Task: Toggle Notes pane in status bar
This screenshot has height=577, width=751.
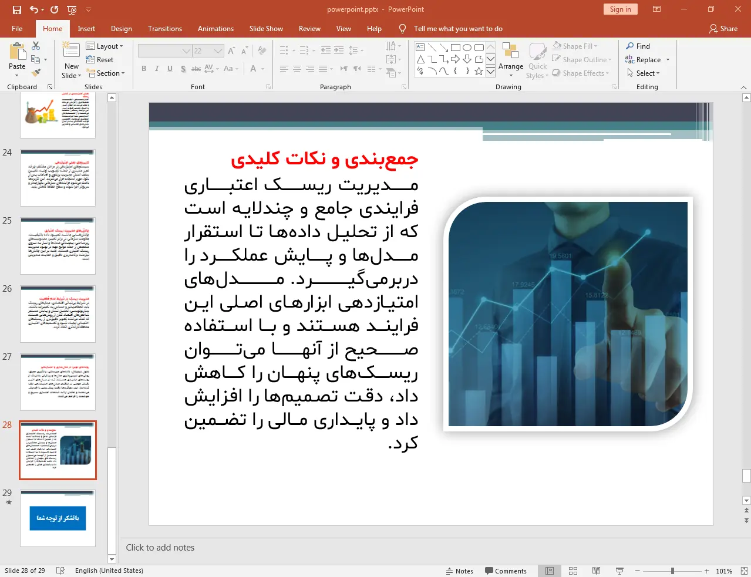Action: [x=459, y=571]
